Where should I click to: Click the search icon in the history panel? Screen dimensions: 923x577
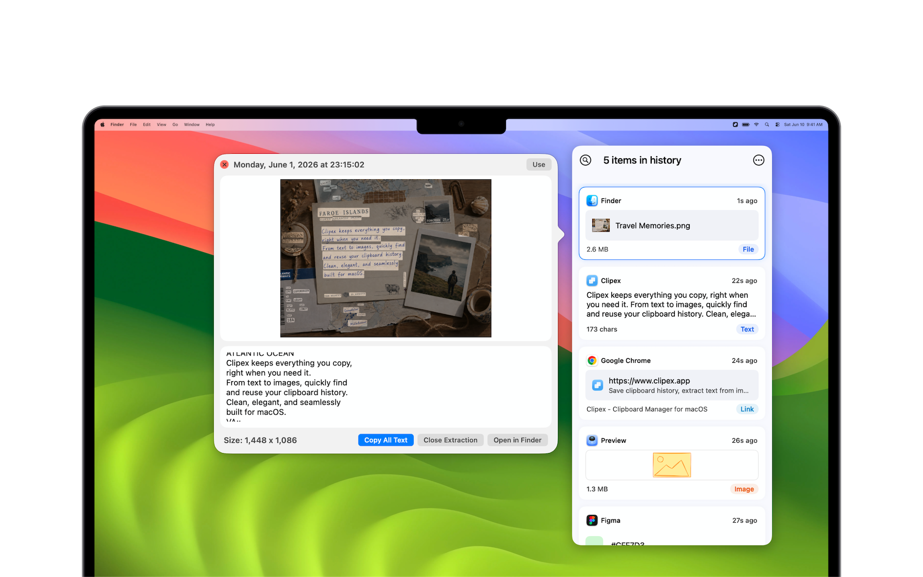click(x=586, y=160)
